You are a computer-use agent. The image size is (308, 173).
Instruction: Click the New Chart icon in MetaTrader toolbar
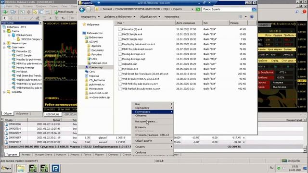[x=5, y=12]
